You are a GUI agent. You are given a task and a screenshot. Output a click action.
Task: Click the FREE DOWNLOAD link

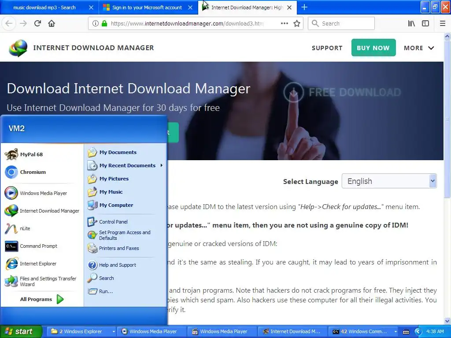(342, 92)
